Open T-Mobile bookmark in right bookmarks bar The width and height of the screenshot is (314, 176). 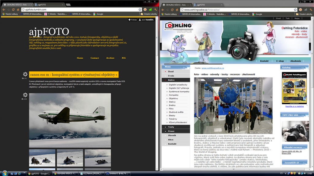214,14
